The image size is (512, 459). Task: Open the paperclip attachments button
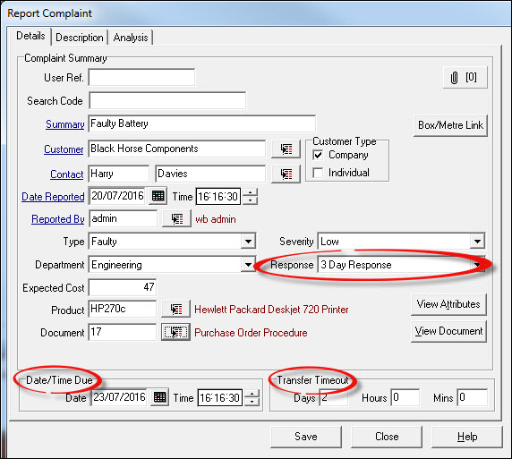465,78
